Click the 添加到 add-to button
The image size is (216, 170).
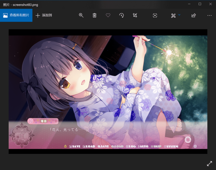[44, 15]
